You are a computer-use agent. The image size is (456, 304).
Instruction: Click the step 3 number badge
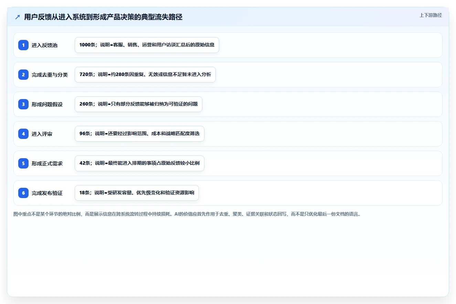pyautogui.click(x=23, y=104)
